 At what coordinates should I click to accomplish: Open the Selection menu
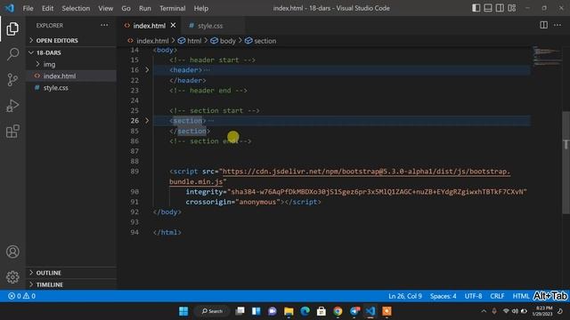click(76, 8)
